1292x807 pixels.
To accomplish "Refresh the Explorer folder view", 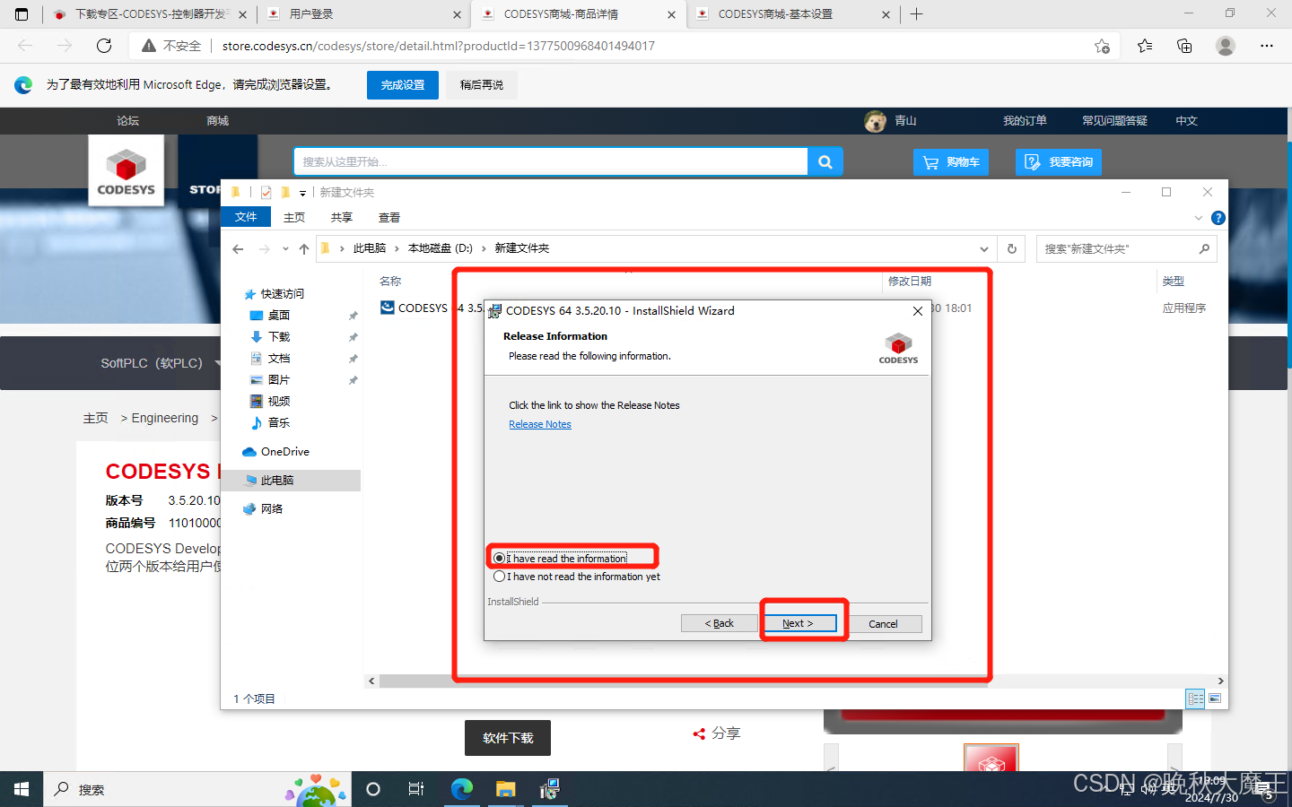I will (1012, 248).
